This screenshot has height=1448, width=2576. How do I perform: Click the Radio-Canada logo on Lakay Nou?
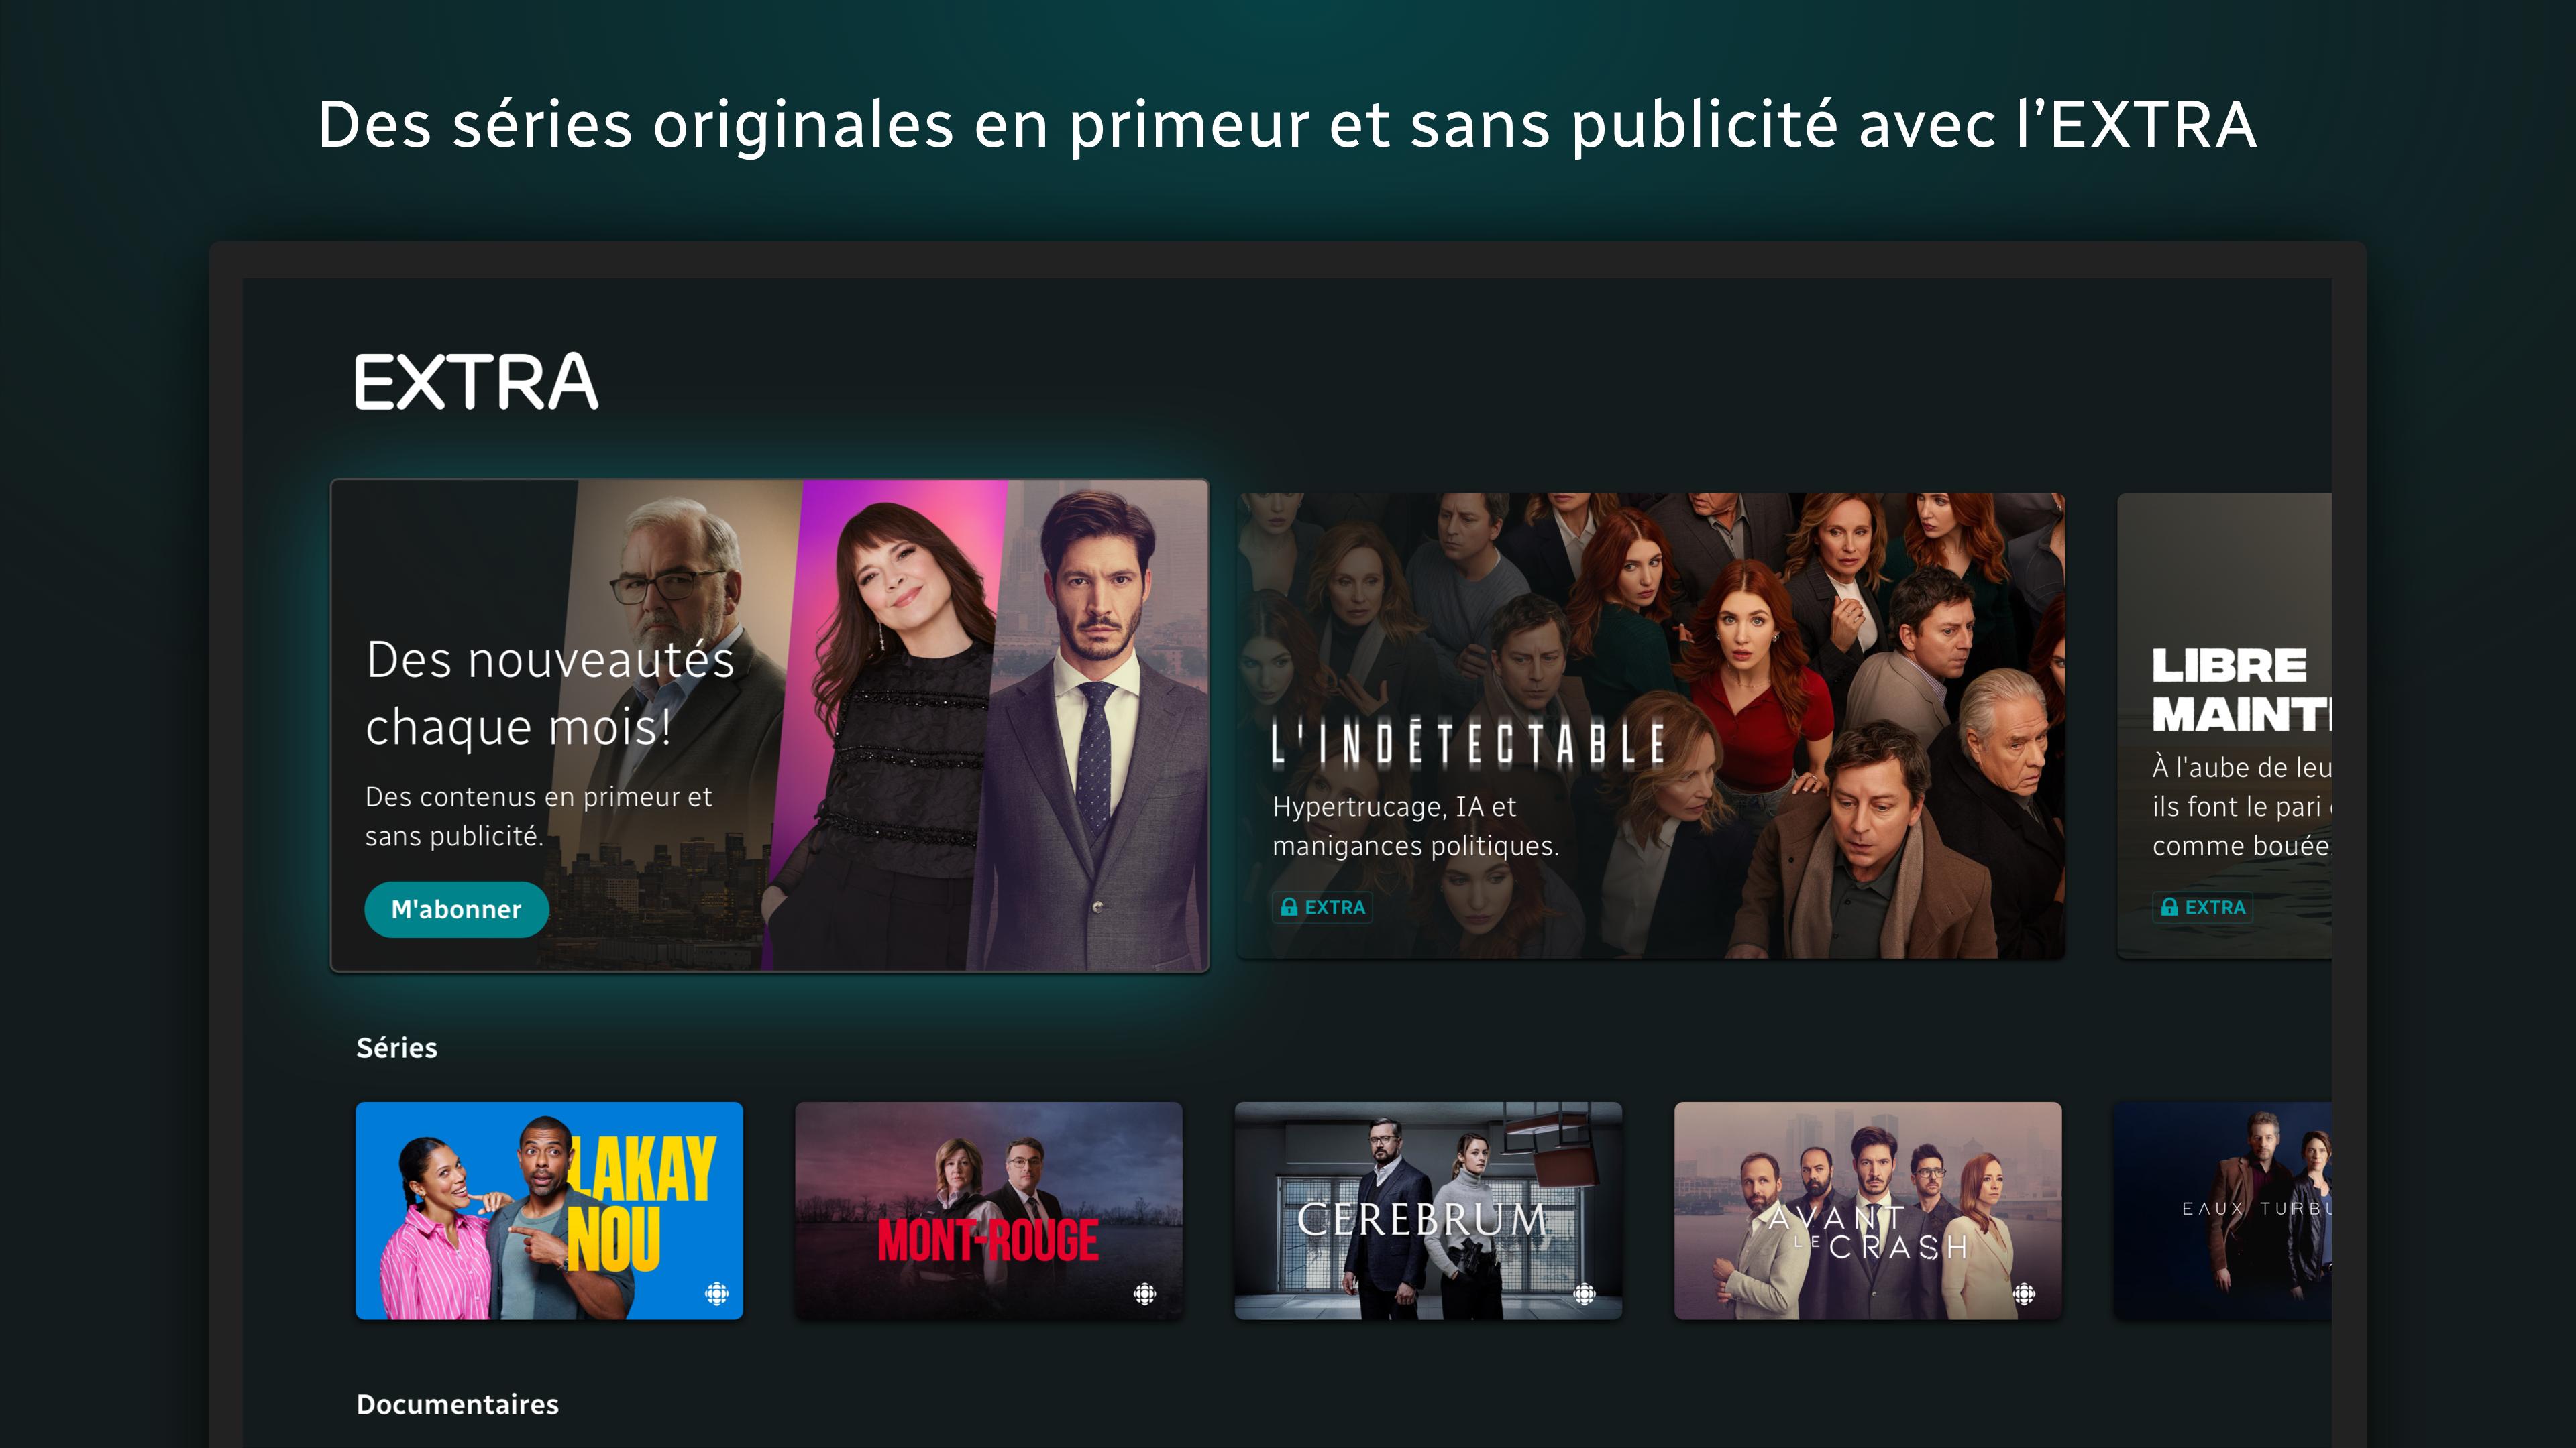pos(717,1294)
